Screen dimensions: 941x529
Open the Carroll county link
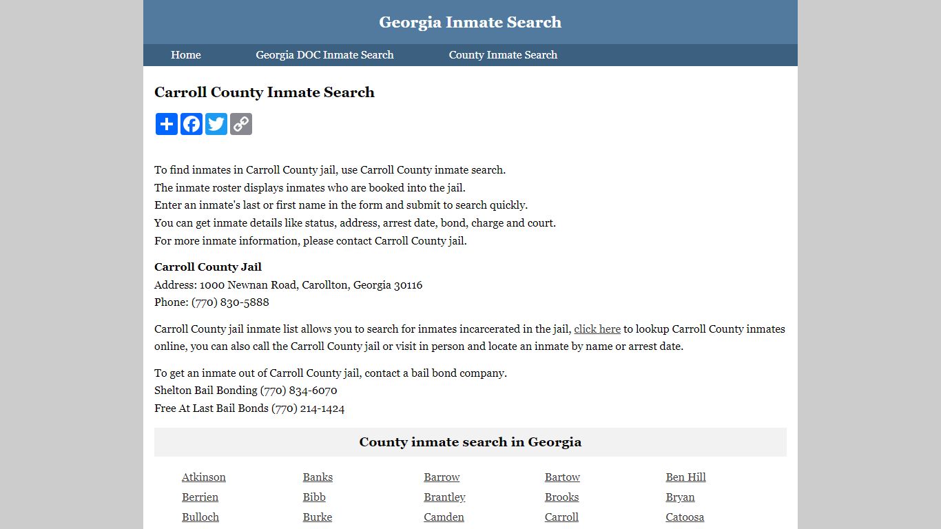coord(561,517)
